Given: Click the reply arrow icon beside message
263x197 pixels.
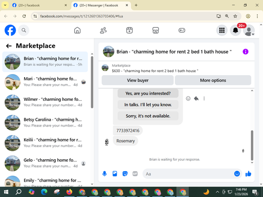Looking at the screenshot, I should (x=196, y=98).
